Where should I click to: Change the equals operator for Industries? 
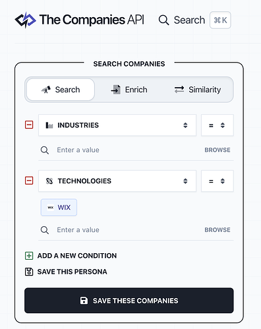(x=217, y=125)
